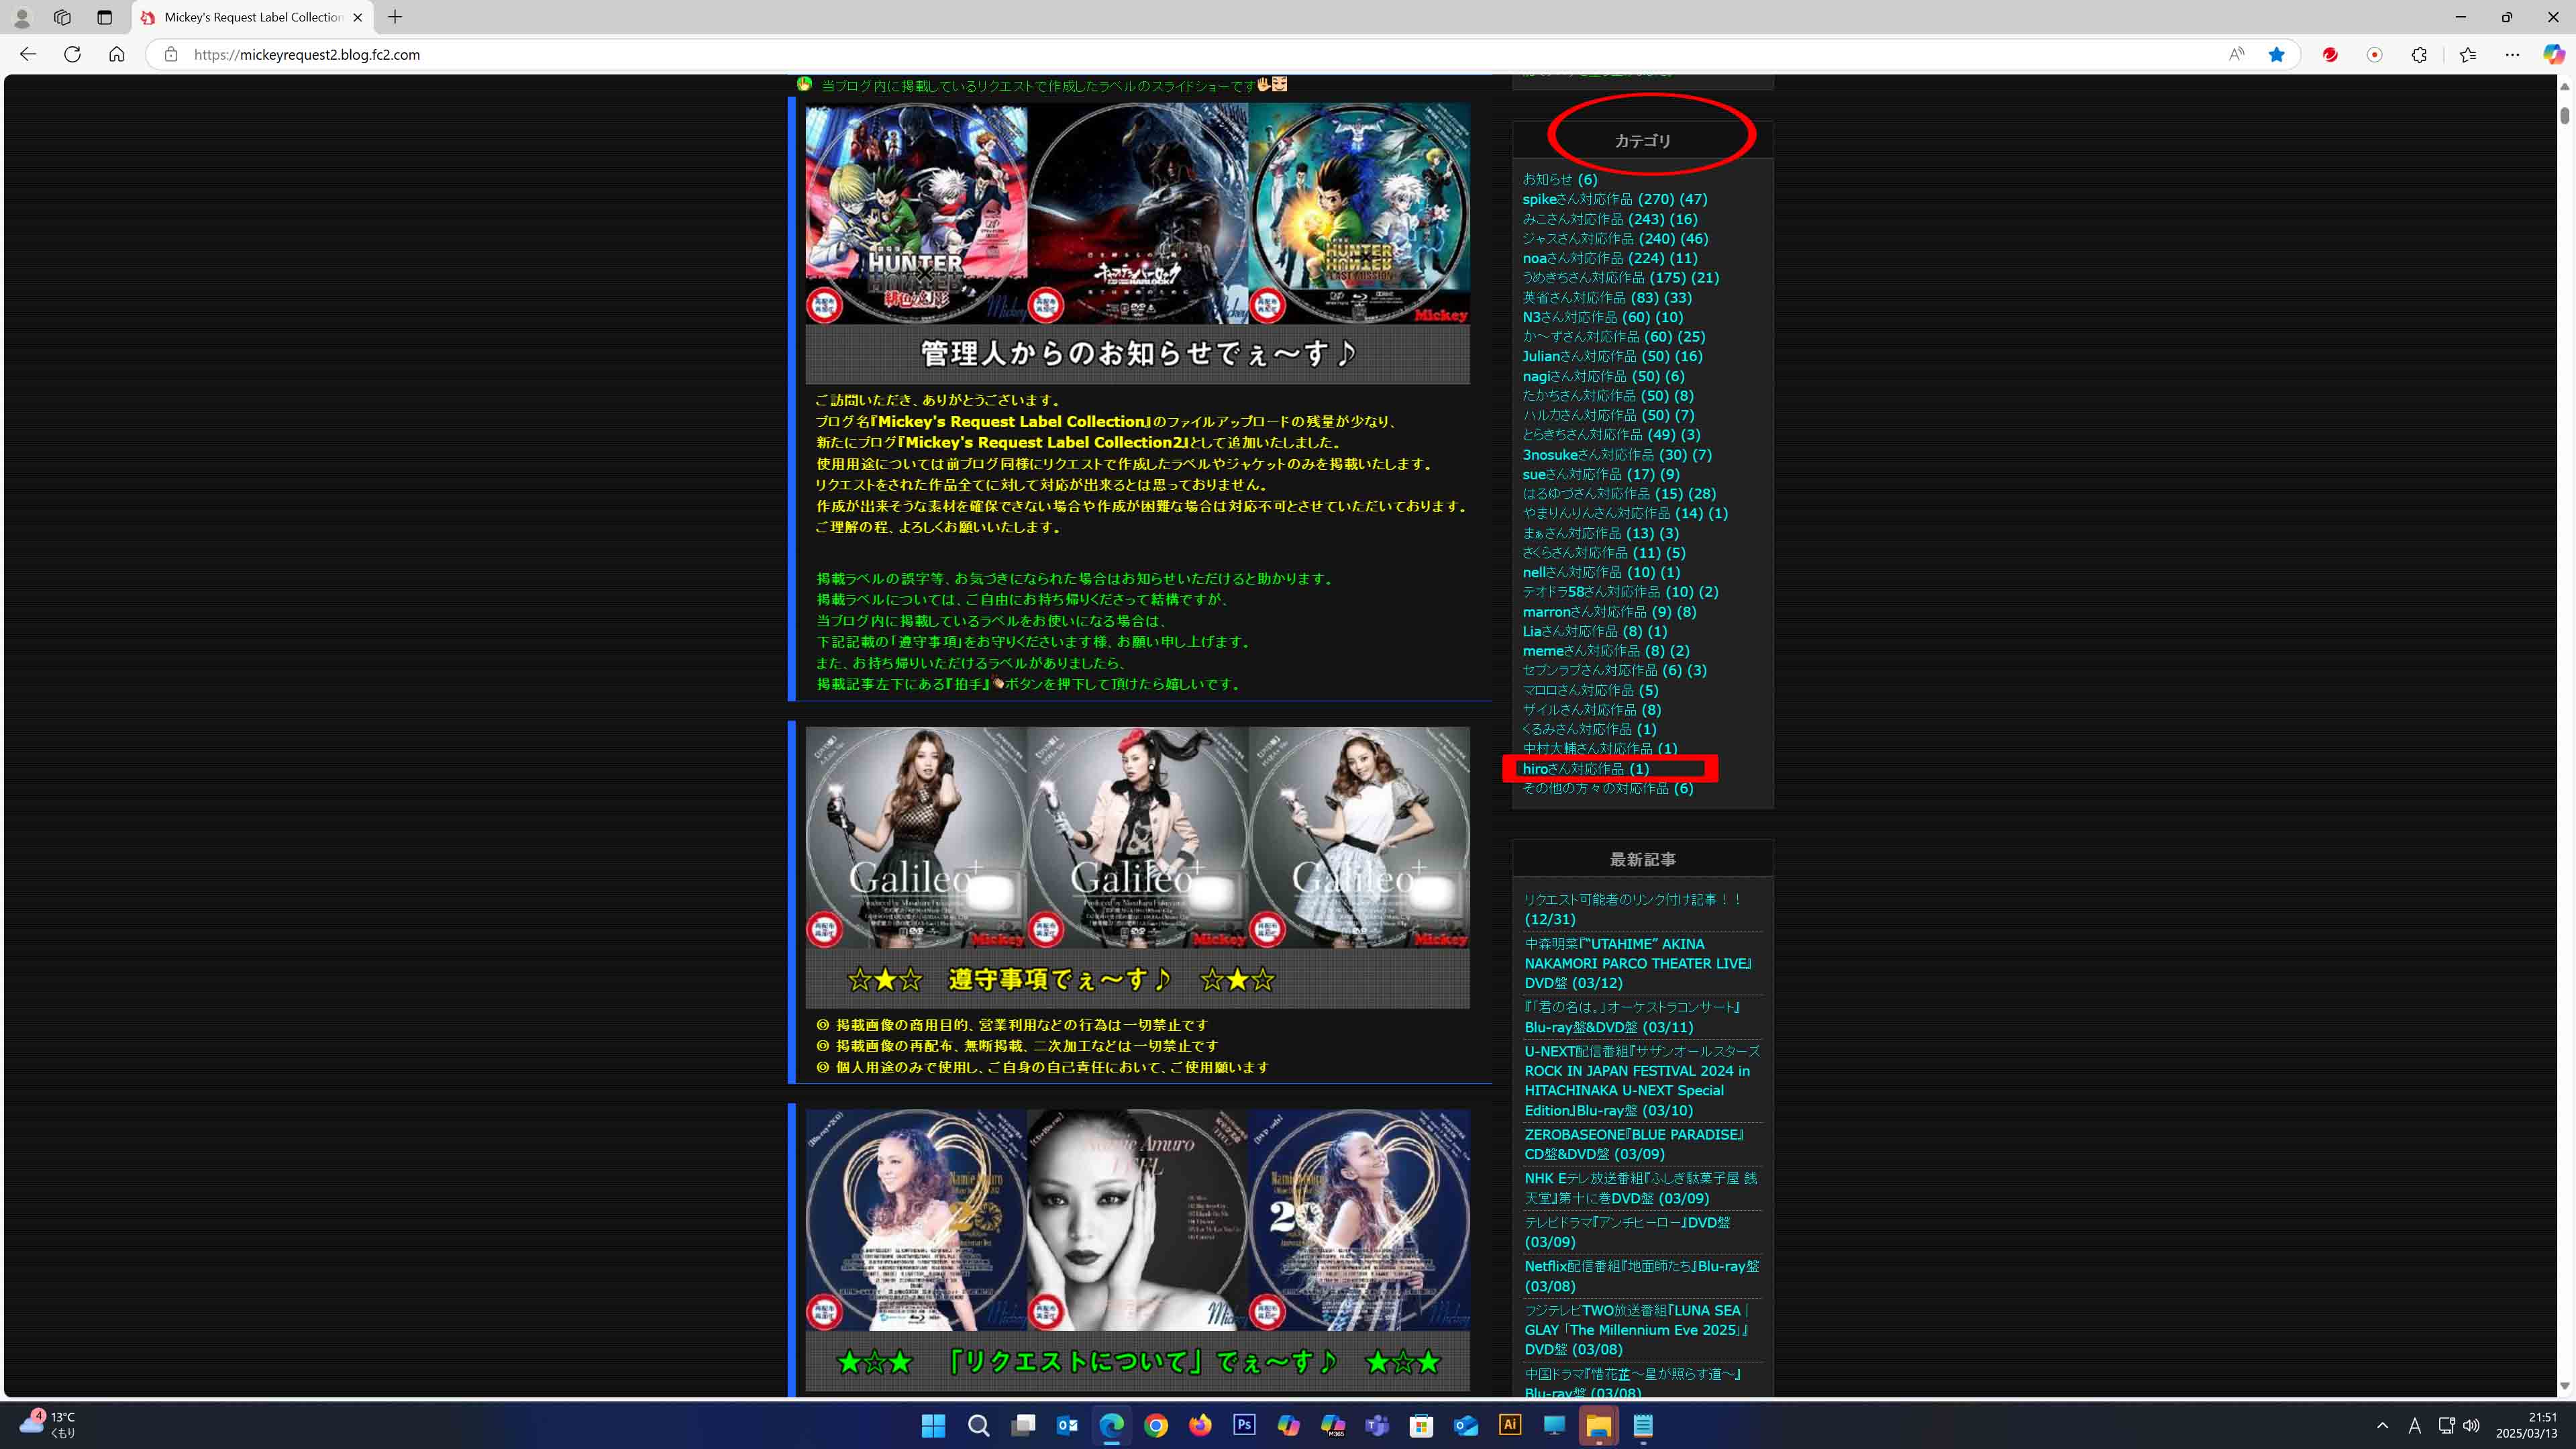Screen dimensions: 2576x1449
Task: Launch Firefox from taskbar
Action: click(x=1200, y=1425)
